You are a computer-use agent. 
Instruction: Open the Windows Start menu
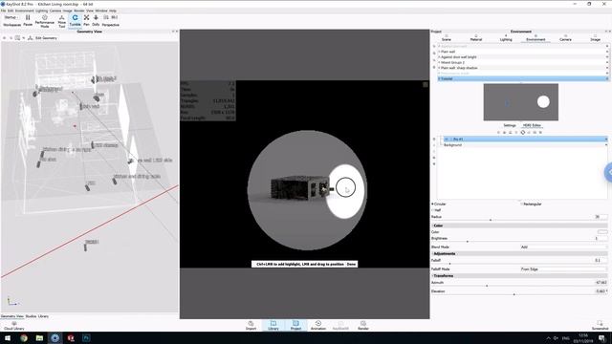(x=8, y=337)
